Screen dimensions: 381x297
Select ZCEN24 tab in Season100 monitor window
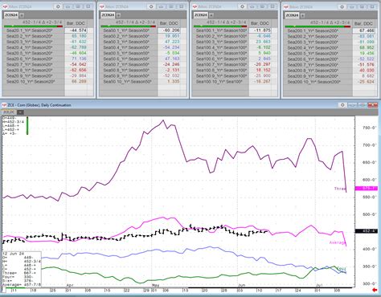click(x=200, y=15)
